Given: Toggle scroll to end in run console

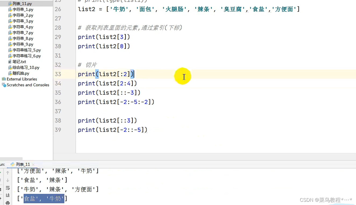Looking at the screenshot, I should pyautogui.click(x=8, y=195).
